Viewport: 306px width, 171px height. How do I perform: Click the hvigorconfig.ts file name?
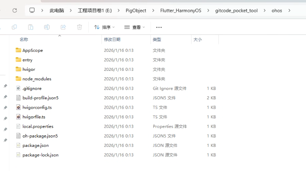(x=37, y=107)
